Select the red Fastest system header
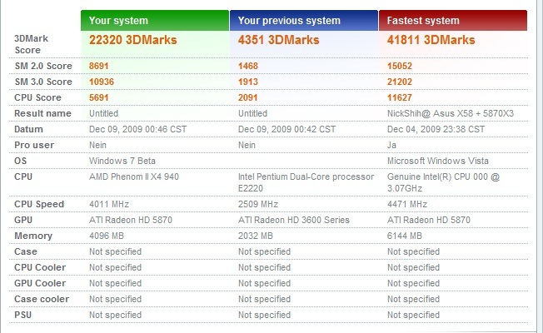This screenshot has height=333, width=543. (453, 21)
